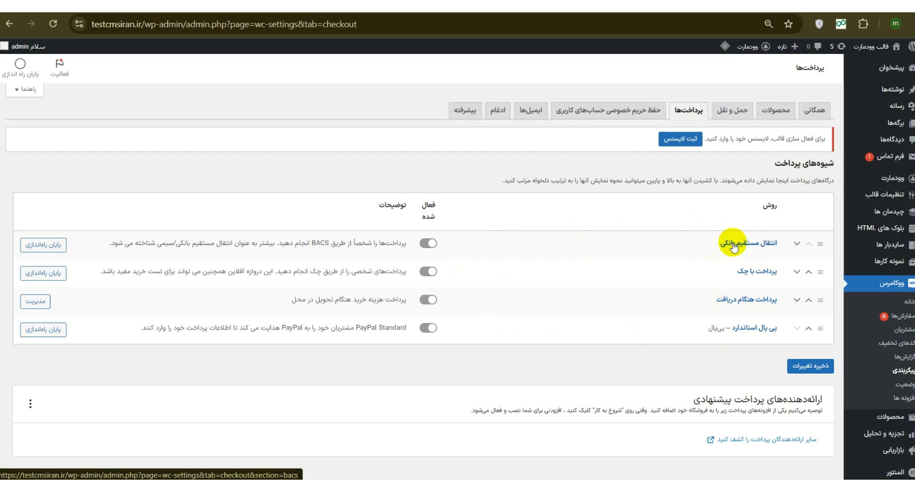Expand the 'راهنما' help dropdown
This screenshot has height=492, width=915.
click(x=25, y=89)
